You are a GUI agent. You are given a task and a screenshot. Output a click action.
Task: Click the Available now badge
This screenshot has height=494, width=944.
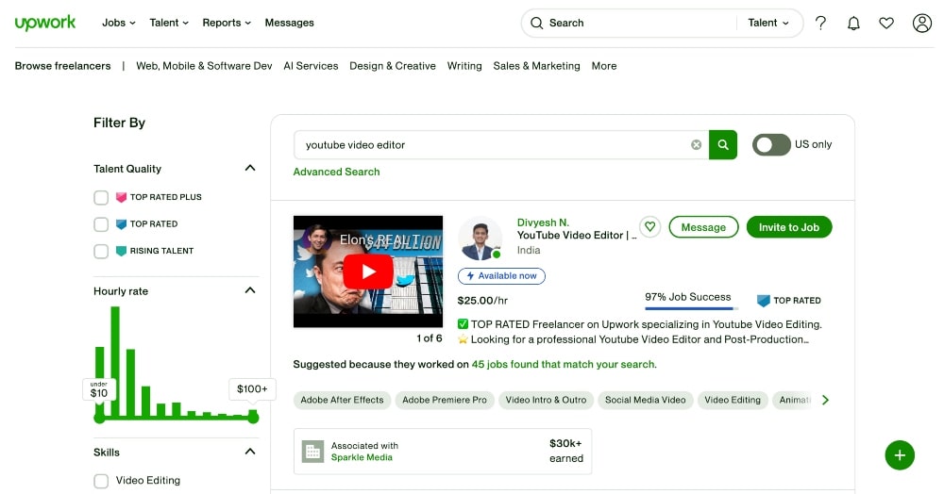[x=501, y=276]
